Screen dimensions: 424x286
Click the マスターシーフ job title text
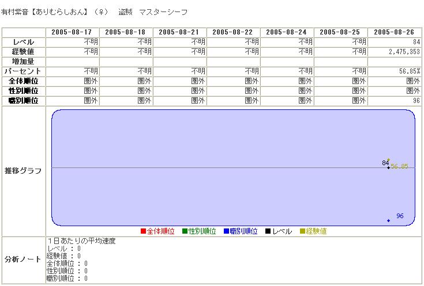point(163,12)
